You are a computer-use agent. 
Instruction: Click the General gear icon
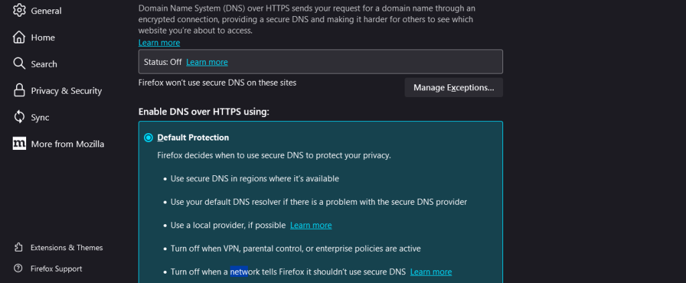pos(19,11)
